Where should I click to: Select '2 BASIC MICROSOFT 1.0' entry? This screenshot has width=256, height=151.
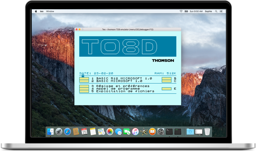coord(117,81)
